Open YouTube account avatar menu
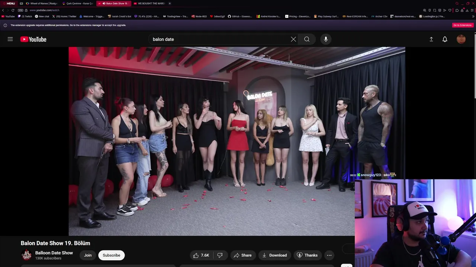This screenshot has height=267, width=476. point(461,39)
